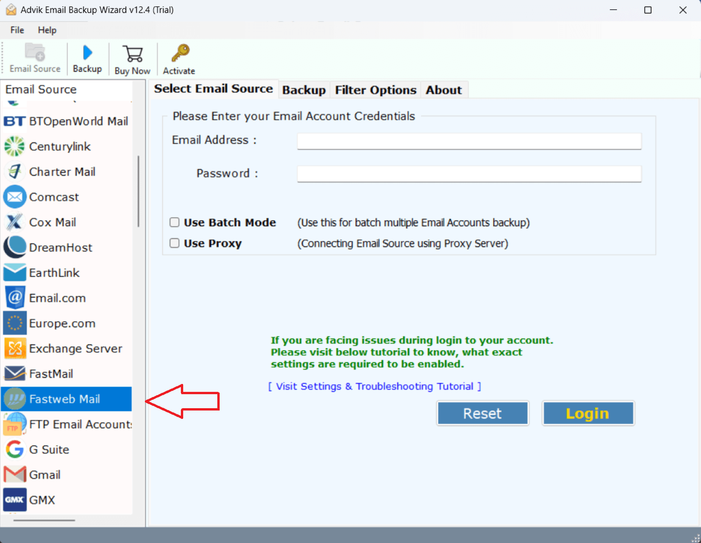Select the EarthLink envelope icon
The image size is (701, 543).
point(14,272)
